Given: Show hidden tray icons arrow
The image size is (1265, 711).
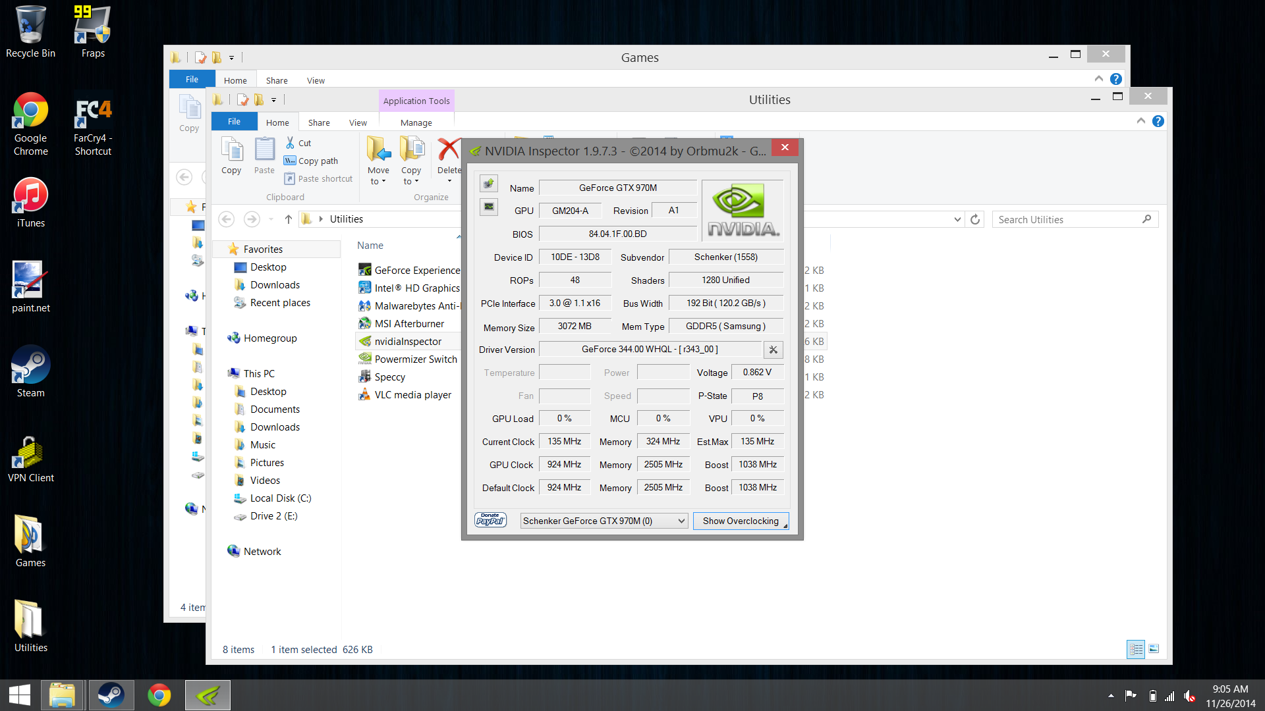Looking at the screenshot, I should pos(1111,695).
